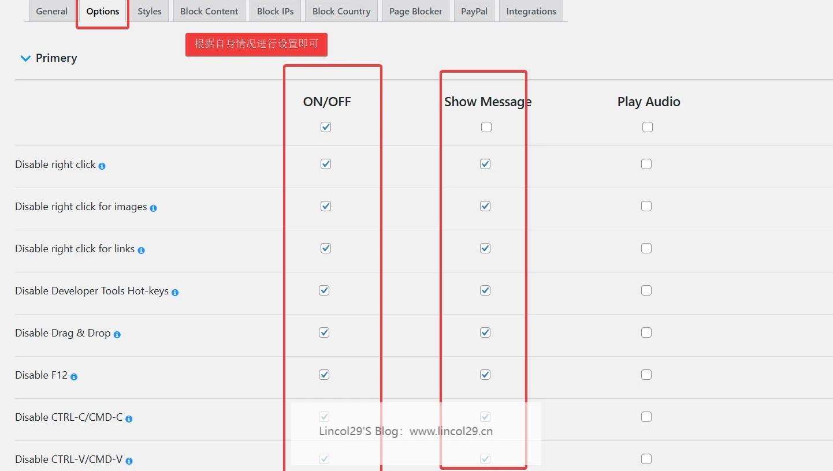Image resolution: width=833 pixels, height=471 pixels.
Task: Click info icon beside Disable CTRL-V/CMD-V
Action: pos(129,461)
